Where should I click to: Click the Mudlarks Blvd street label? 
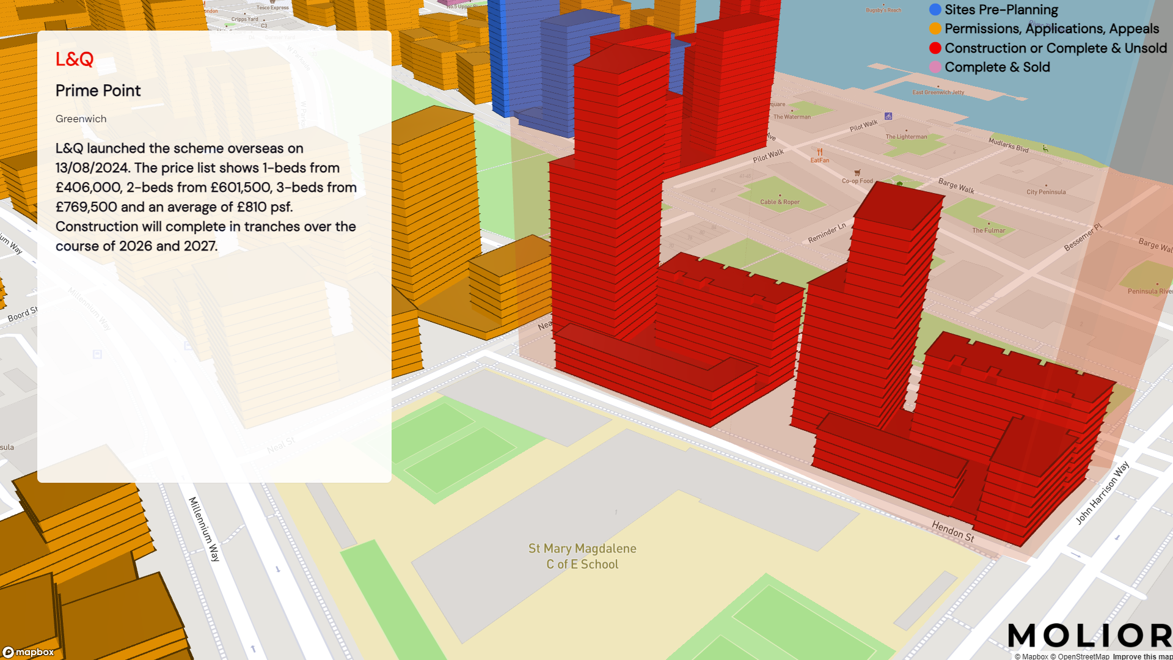tap(1008, 145)
